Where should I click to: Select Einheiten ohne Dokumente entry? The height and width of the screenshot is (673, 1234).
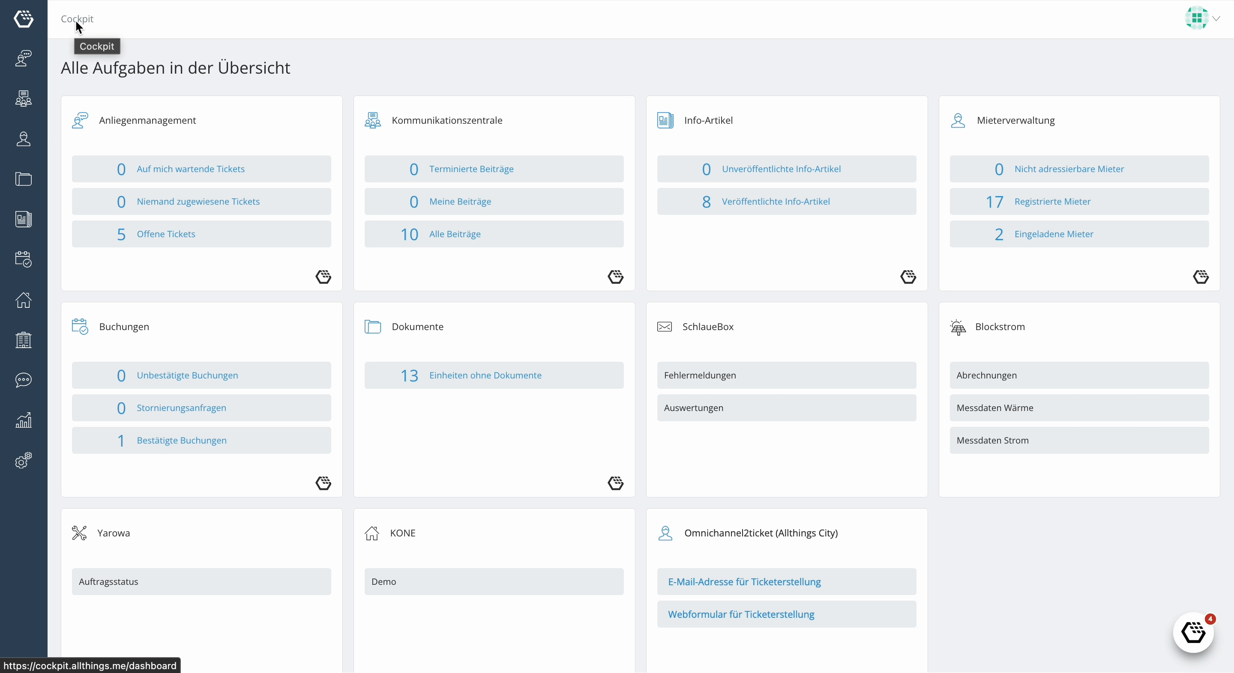point(494,375)
